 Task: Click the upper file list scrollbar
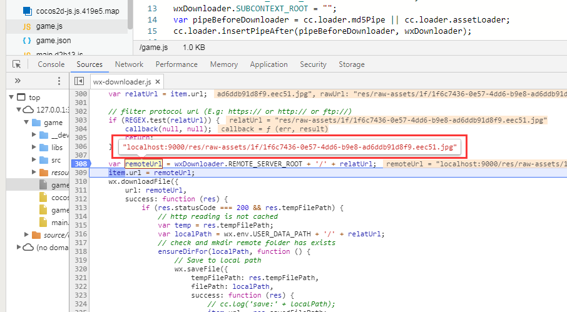[130, 14]
